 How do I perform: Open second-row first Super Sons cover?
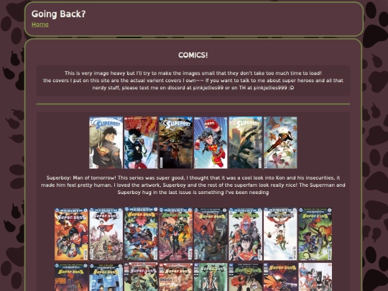pyautogui.click(x=71, y=277)
